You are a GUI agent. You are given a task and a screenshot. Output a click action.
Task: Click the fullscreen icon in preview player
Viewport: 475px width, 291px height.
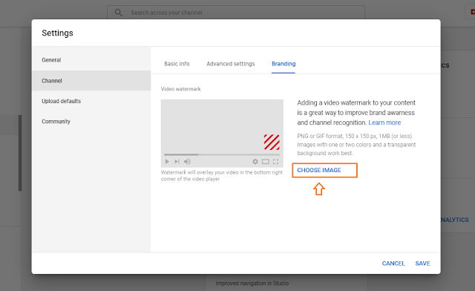275,162
